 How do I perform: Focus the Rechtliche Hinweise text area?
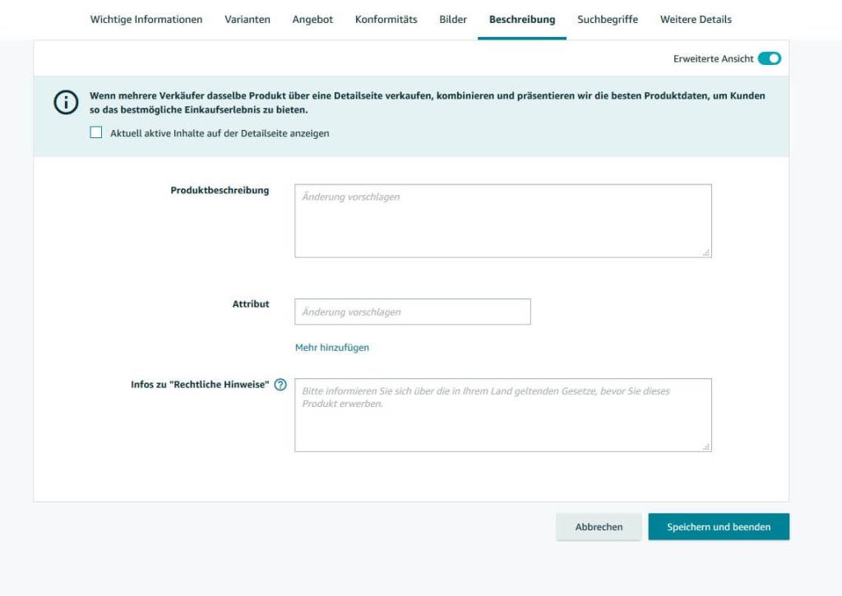[x=502, y=414]
